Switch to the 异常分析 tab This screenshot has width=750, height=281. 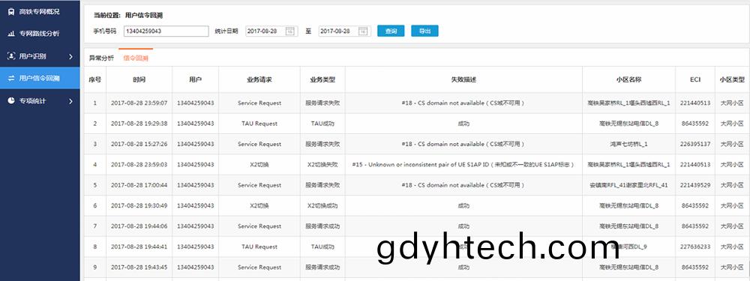pos(101,58)
